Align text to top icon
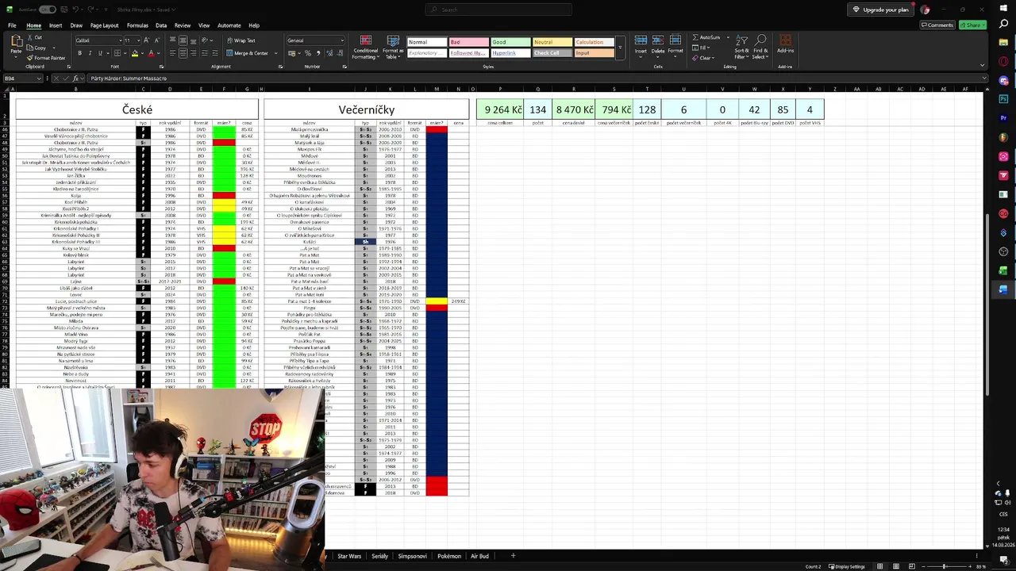The image size is (1016, 571). 172,40
